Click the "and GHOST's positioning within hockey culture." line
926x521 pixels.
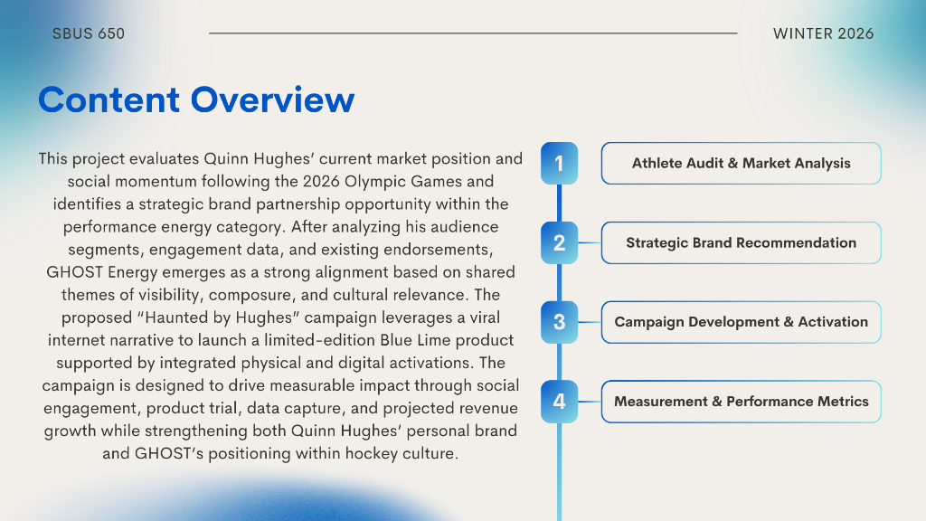point(280,454)
